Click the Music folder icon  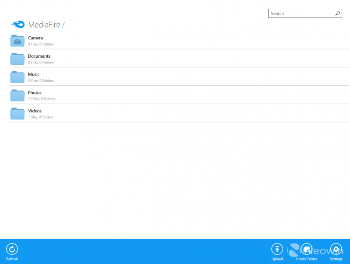(x=17, y=77)
